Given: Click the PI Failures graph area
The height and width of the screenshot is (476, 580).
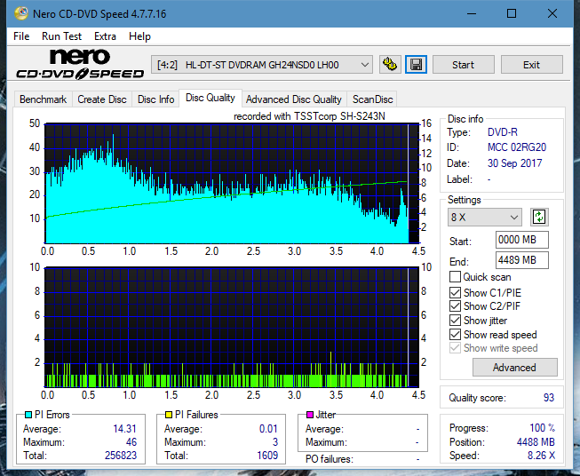Looking at the screenshot, I should pyautogui.click(x=232, y=327).
